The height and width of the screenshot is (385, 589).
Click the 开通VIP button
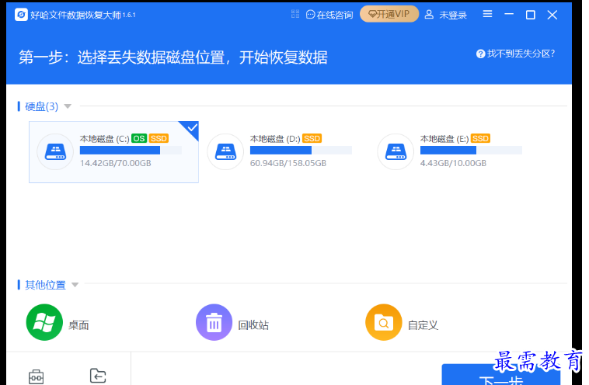pyautogui.click(x=389, y=14)
